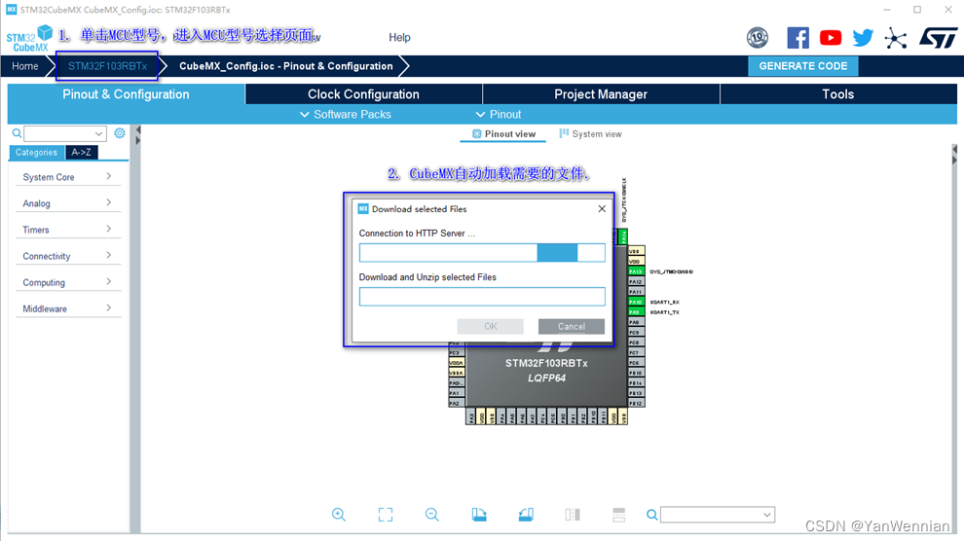Screen dimensions: 964x541
Task: Select the green PA13 pin
Action: click(x=636, y=271)
